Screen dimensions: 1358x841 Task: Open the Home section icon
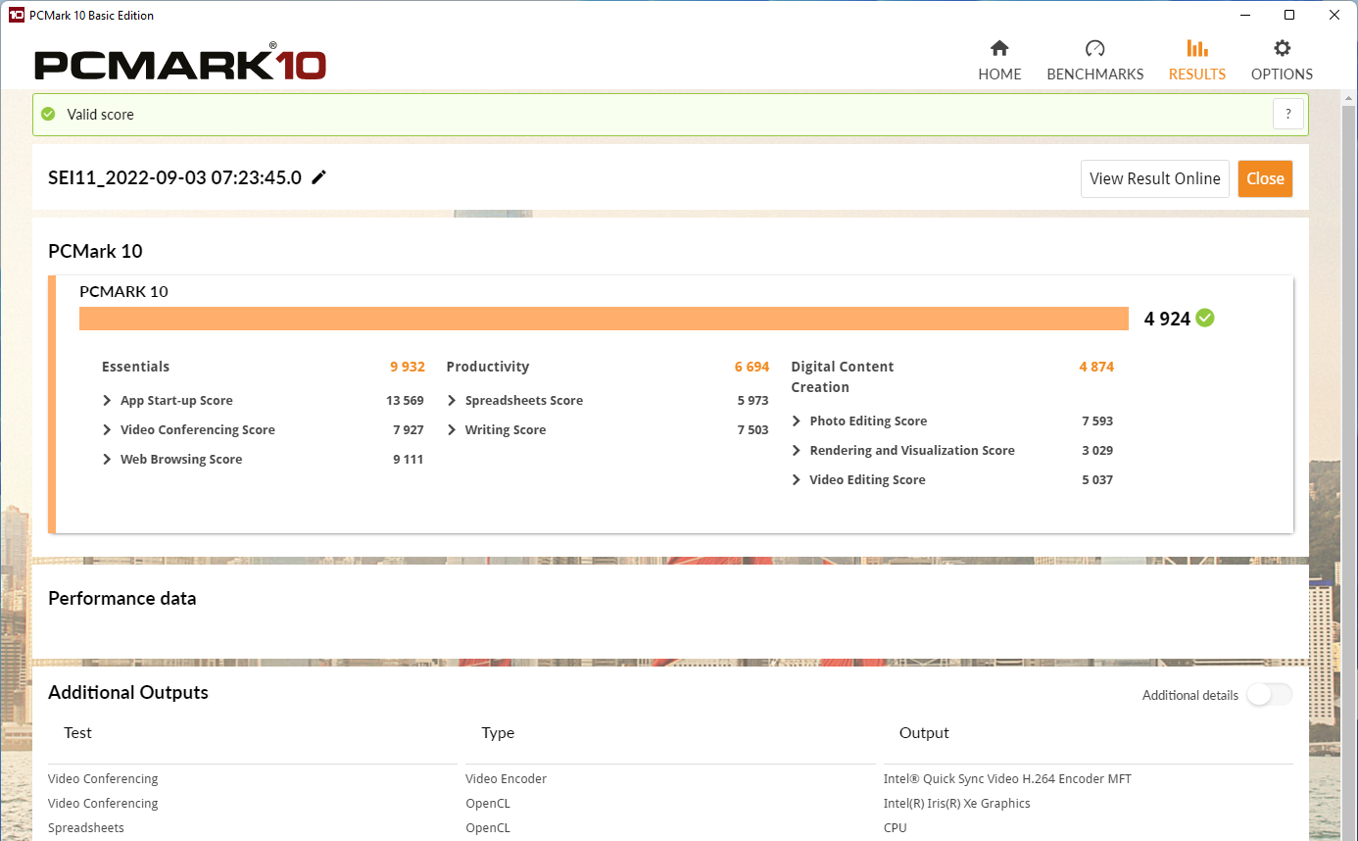(999, 48)
